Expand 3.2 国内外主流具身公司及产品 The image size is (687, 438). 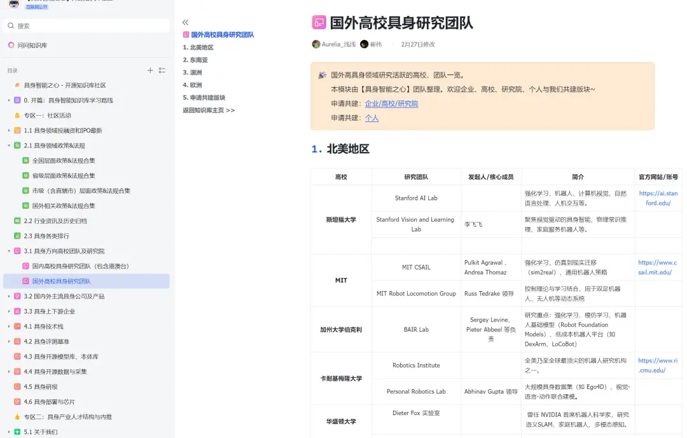point(9,296)
